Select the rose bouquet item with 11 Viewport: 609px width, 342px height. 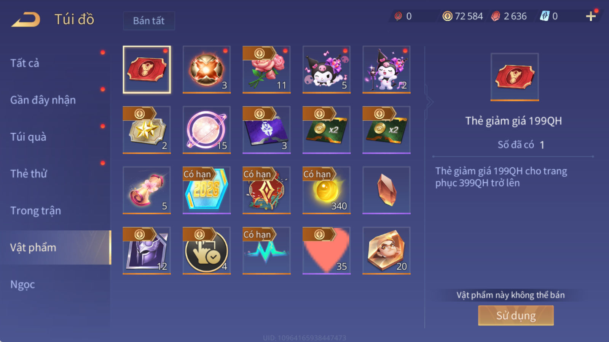click(x=266, y=70)
